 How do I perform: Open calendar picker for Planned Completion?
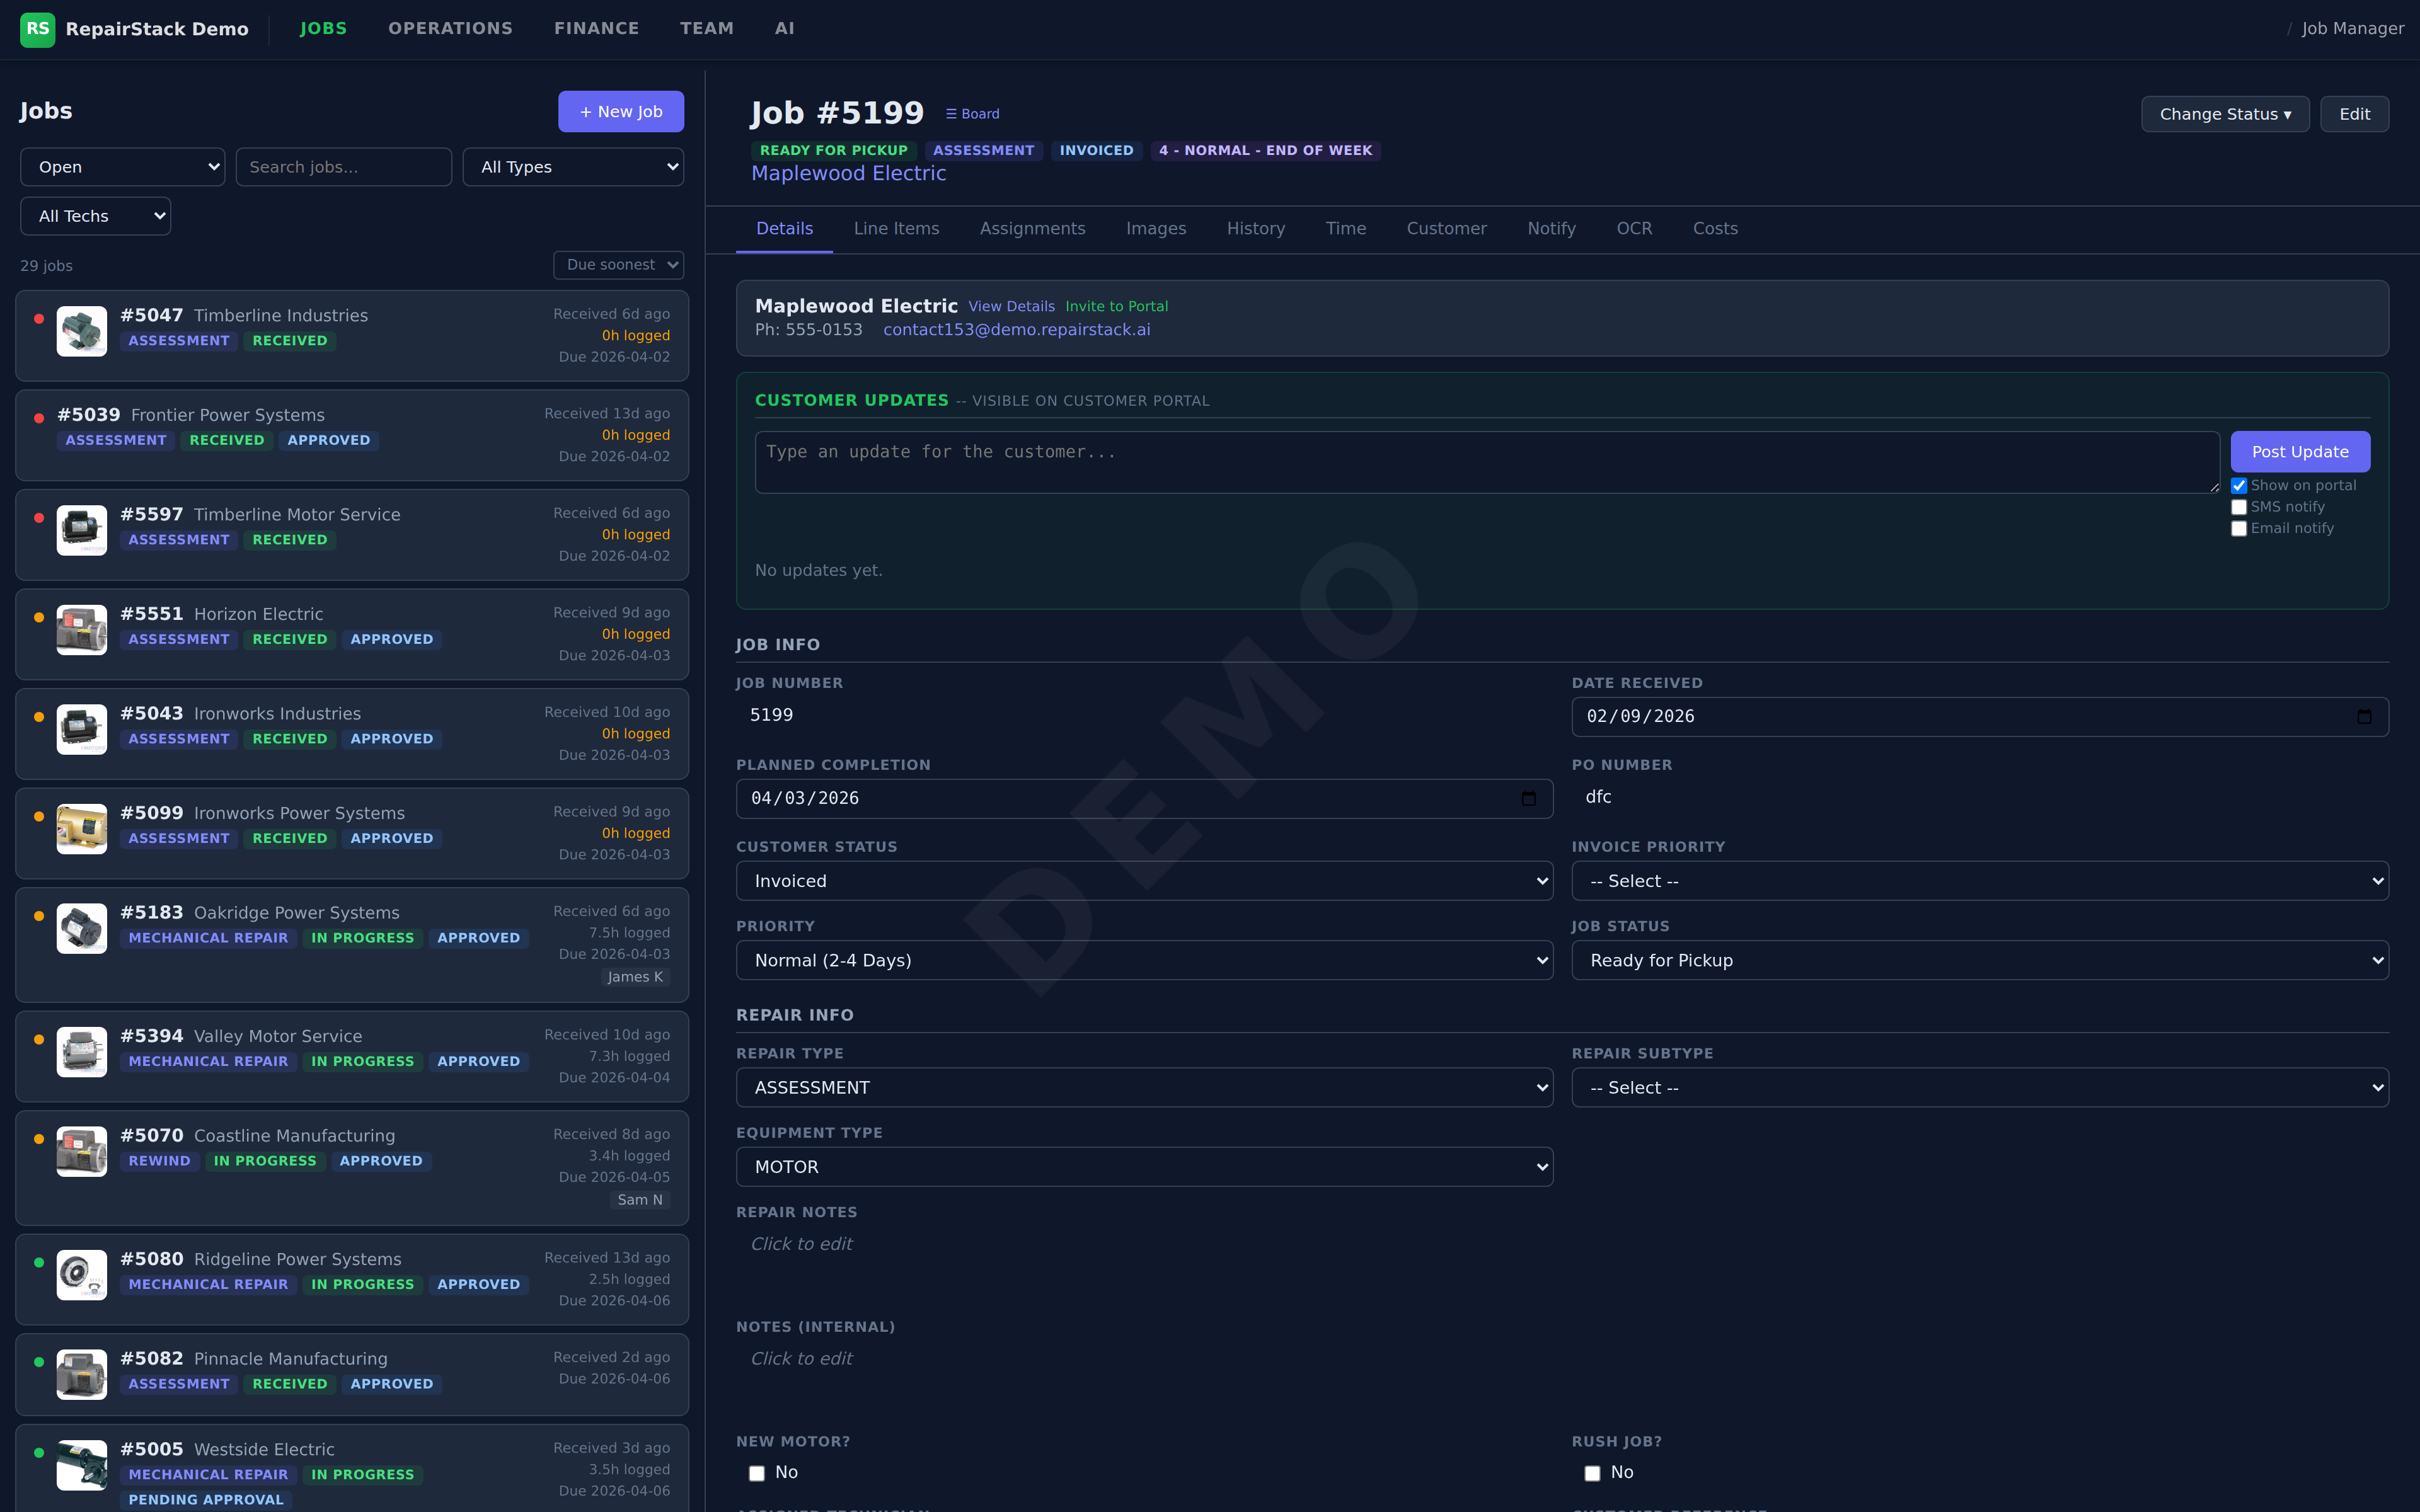pyautogui.click(x=1528, y=798)
